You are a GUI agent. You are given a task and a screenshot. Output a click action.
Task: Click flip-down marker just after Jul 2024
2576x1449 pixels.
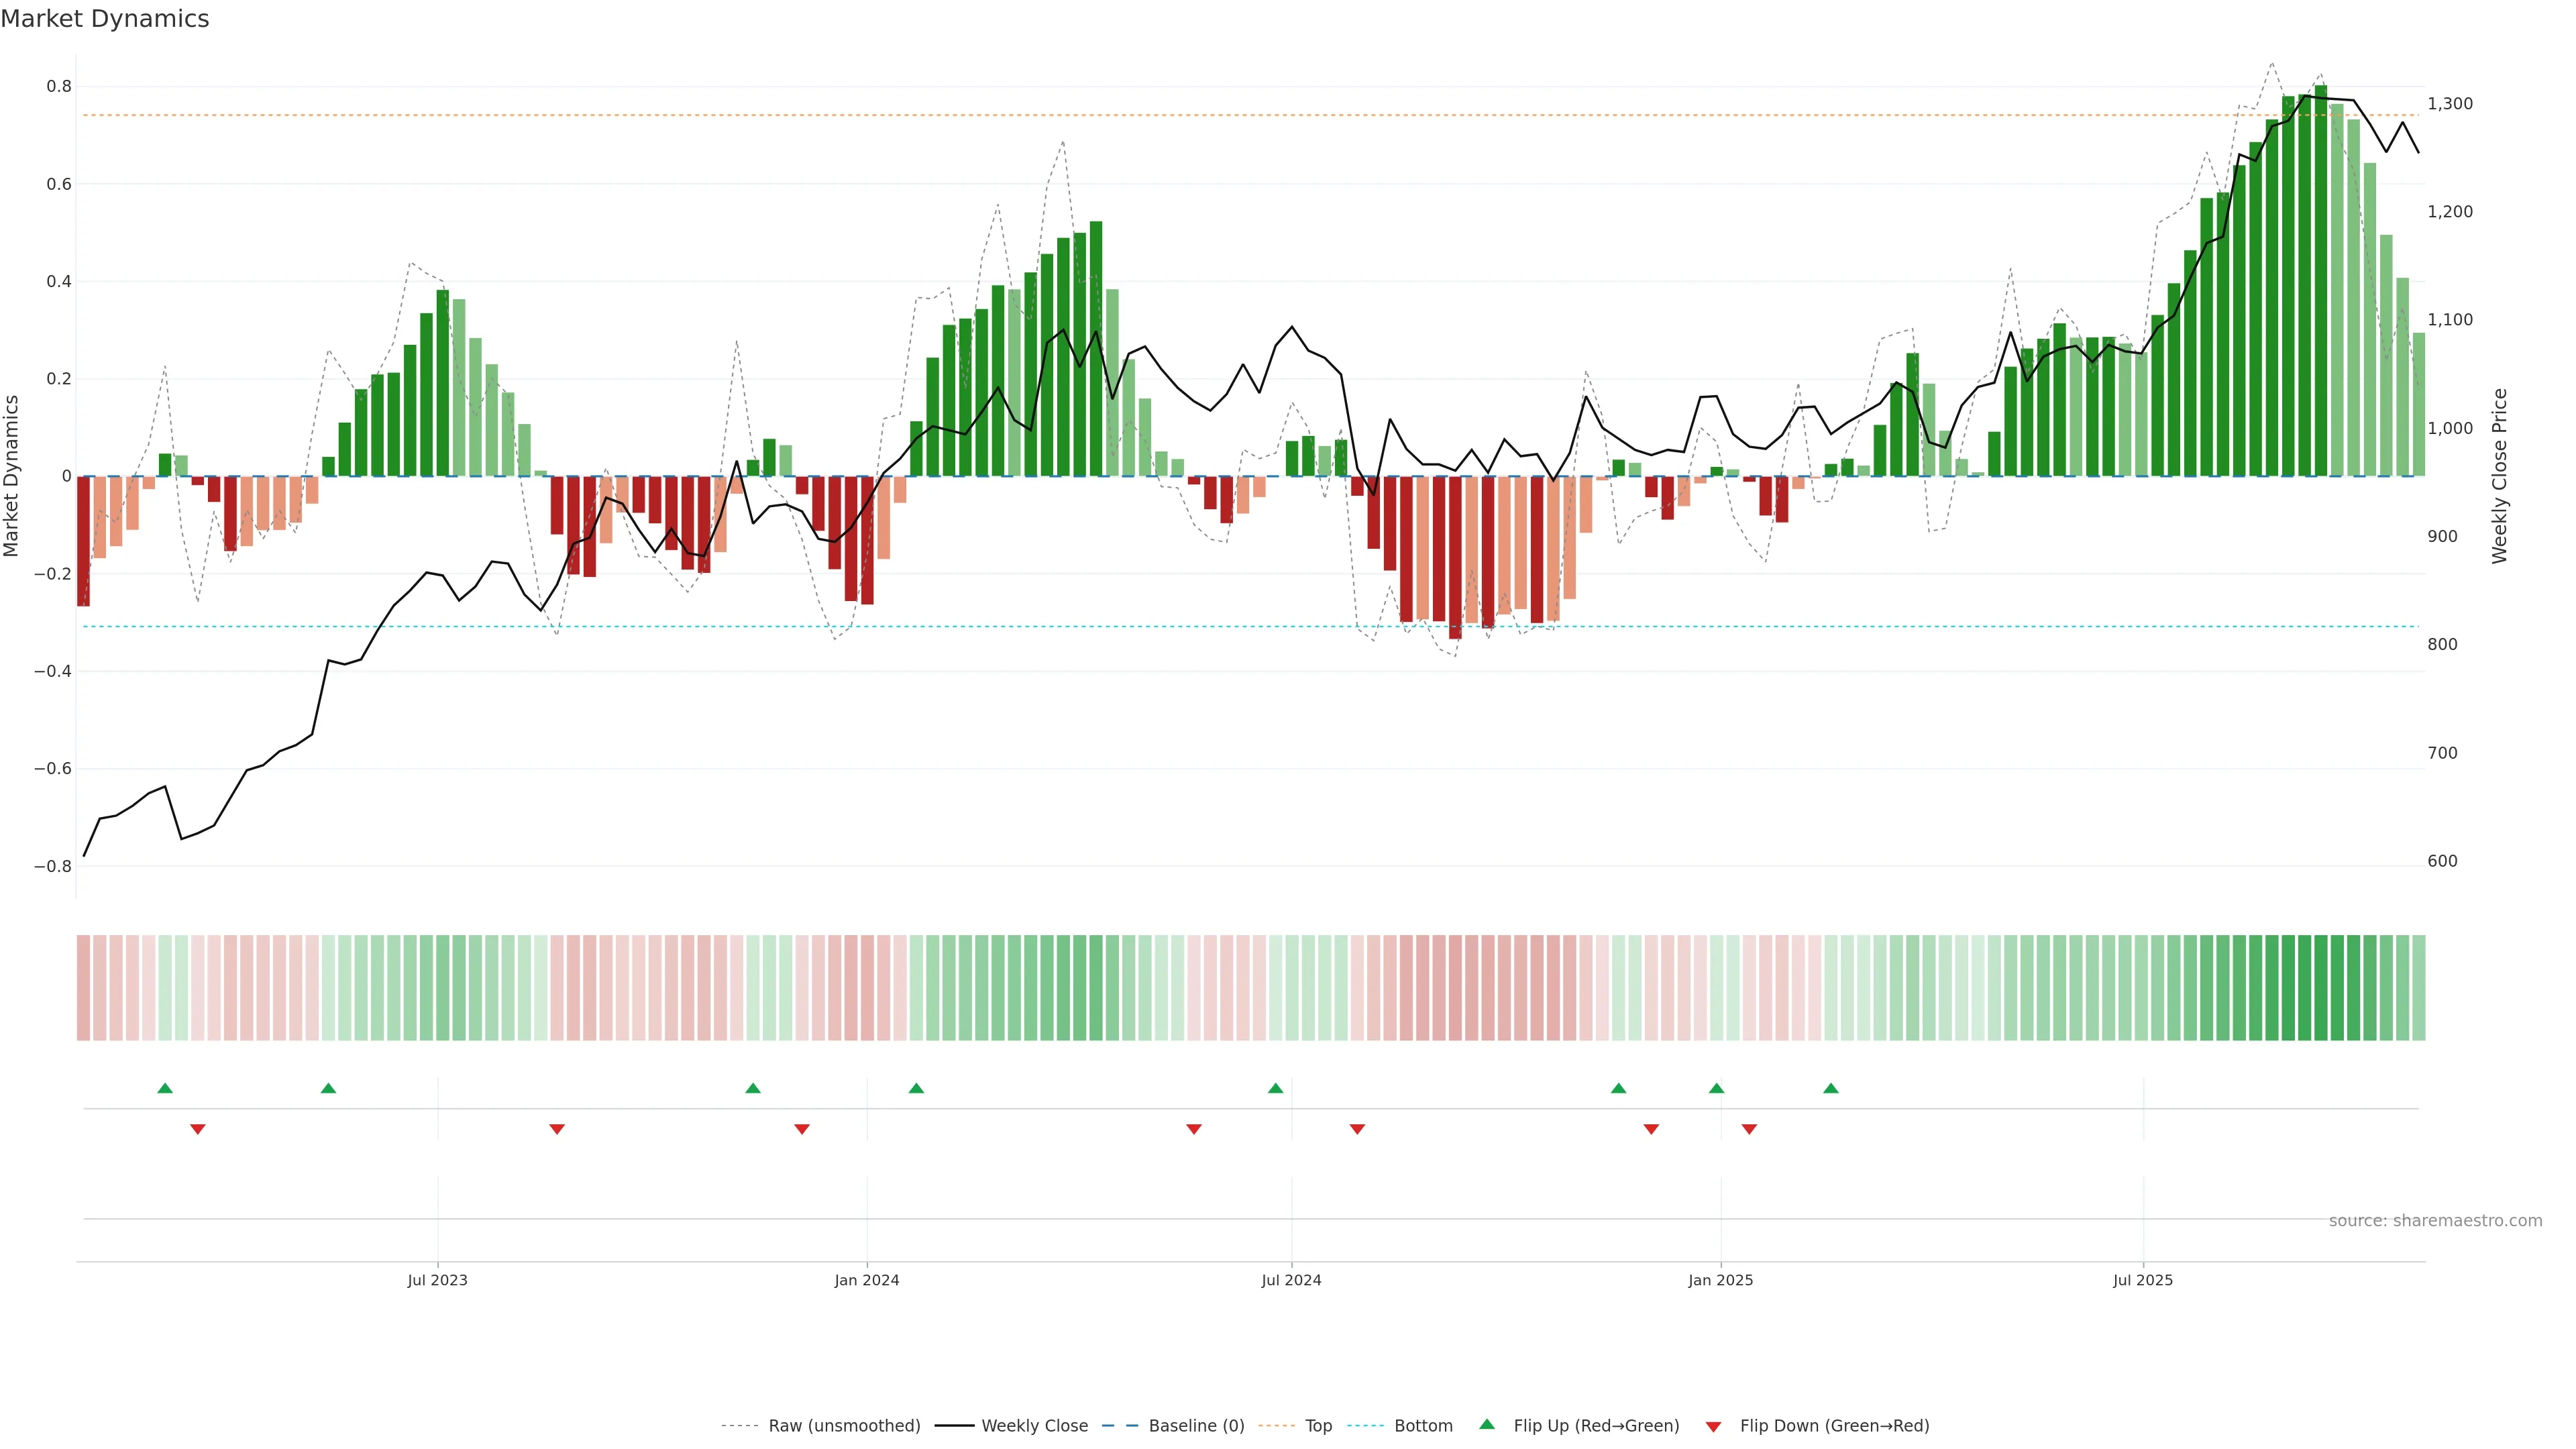[x=1357, y=1129]
